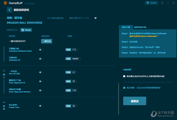This screenshot has height=120, width=177.
Task: Click the activate button
Action: tap(135, 101)
